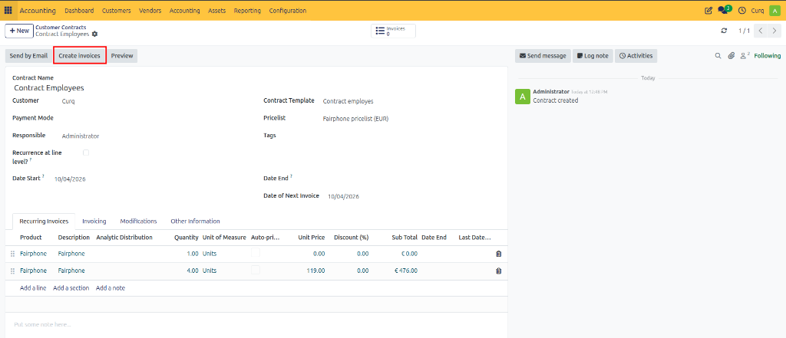Toggle Auto-price checkbox on the 119.00 price line
The height and width of the screenshot is (338, 786).
click(x=256, y=271)
